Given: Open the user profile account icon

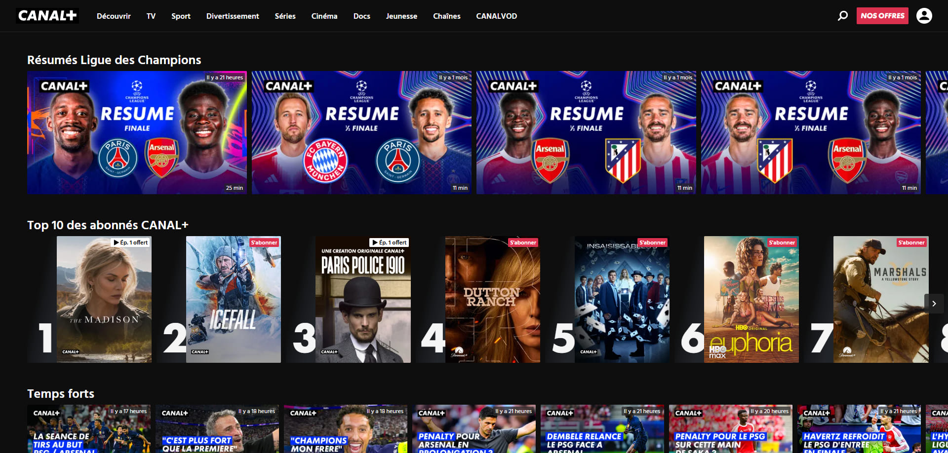Looking at the screenshot, I should coord(924,16).
